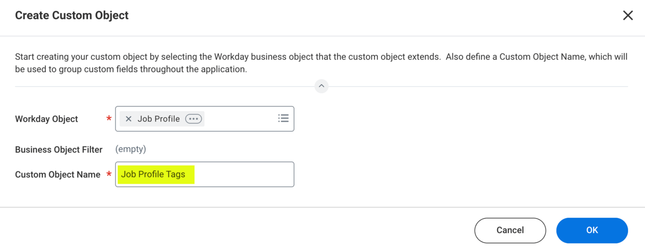
Task: Click the Custom Object Name label
Action: tap(57, 175)
